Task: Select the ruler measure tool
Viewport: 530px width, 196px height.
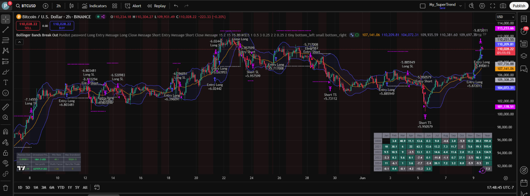Action: (x=6, y=107)
